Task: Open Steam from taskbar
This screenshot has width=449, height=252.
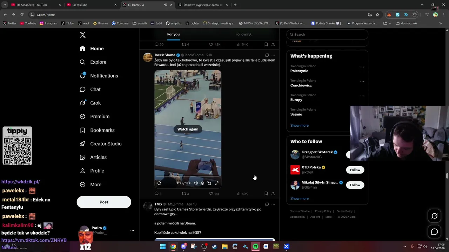Action: [x=214, y=246]
